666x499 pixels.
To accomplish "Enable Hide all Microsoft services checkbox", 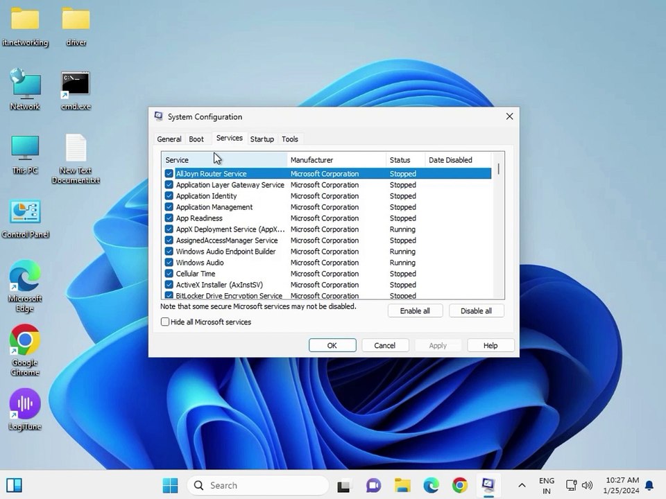I will (x=165, y=322).
